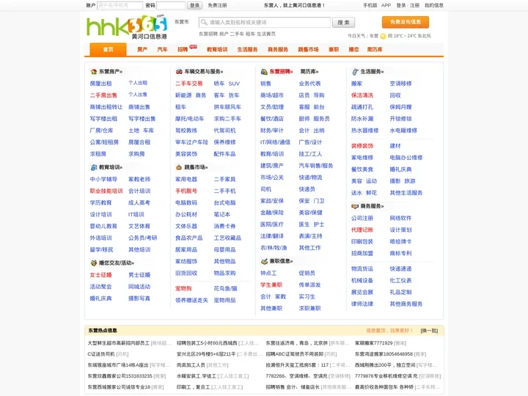Open the 简历库 navigation tab
The height and width of the screenshot is (396, 528).
[x=375, y=50]
